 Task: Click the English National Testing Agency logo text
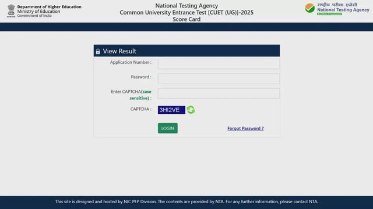coord(343,10)
